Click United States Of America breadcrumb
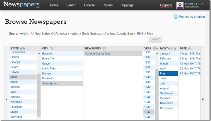The height and width of the screenshot is (121, 211). click(49, 33)
